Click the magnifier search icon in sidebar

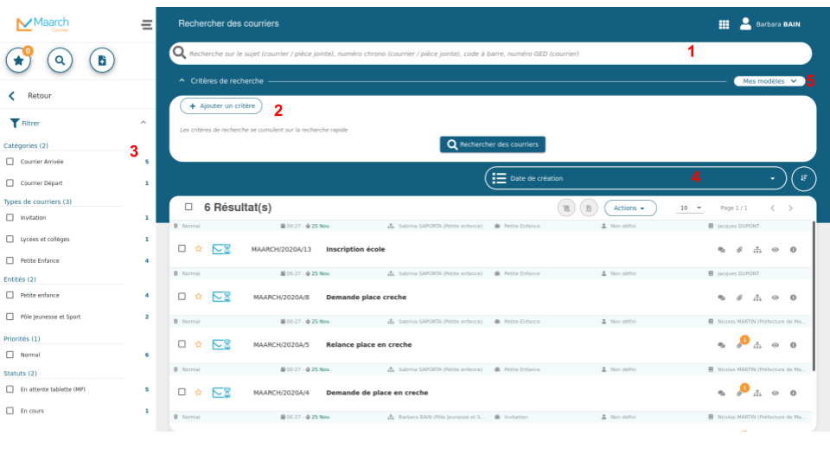click(x=60, y=61)
